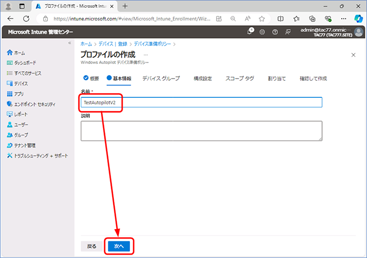Open アプリ in the sidebar
This screenshot has width=367, height=258.
(x=15, y=94)
